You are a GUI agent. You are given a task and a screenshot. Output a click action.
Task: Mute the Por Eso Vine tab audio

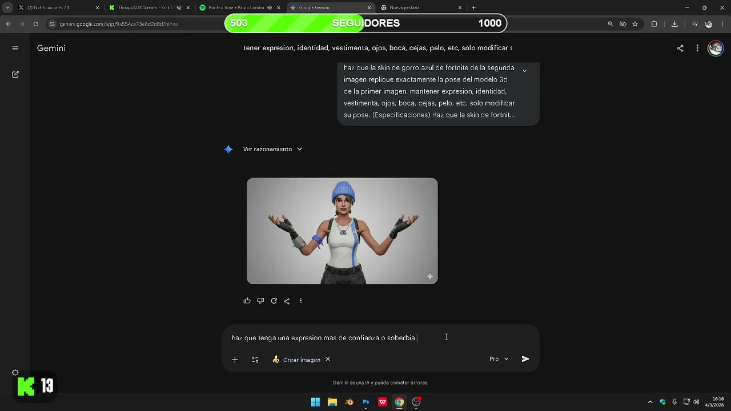coord(270,7)
